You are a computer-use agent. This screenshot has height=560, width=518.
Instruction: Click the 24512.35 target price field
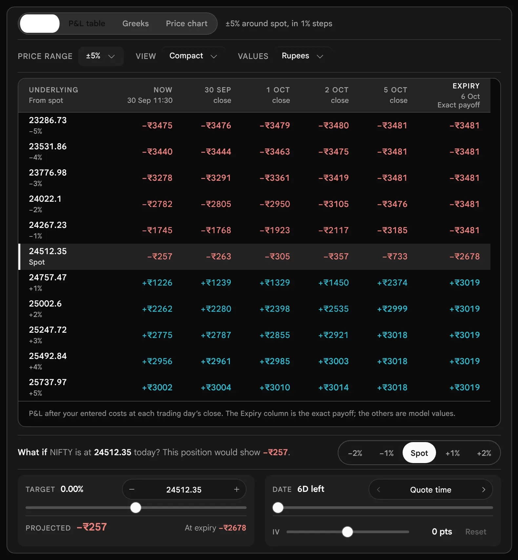(x=184, y=490)
